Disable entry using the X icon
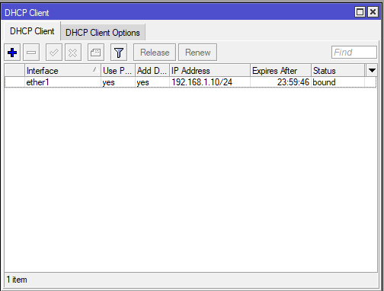This screenshot has height=291, width=384. click(x=73, y=53)
